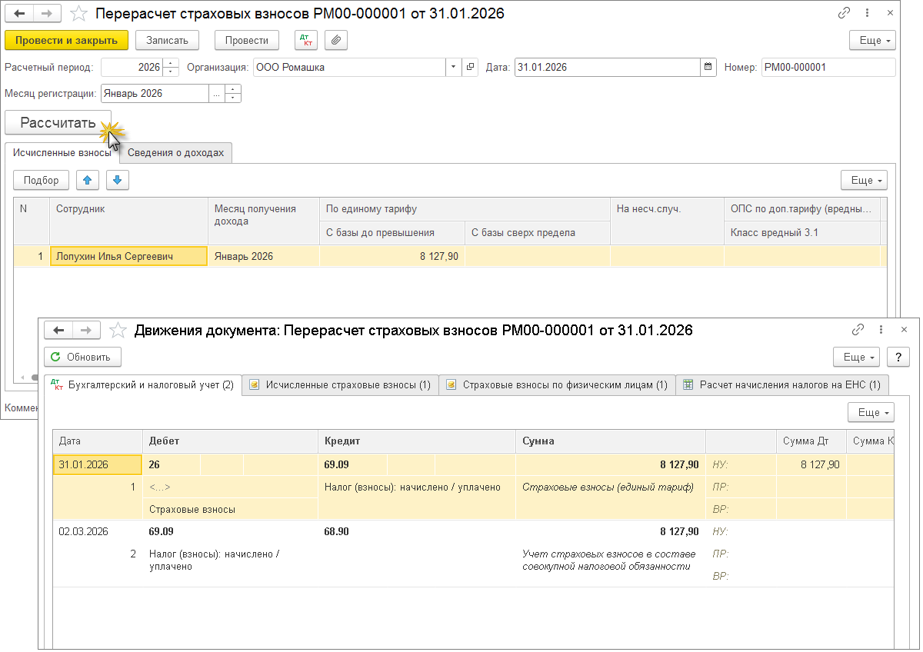Click the Номер input field

tap(828, 67)
